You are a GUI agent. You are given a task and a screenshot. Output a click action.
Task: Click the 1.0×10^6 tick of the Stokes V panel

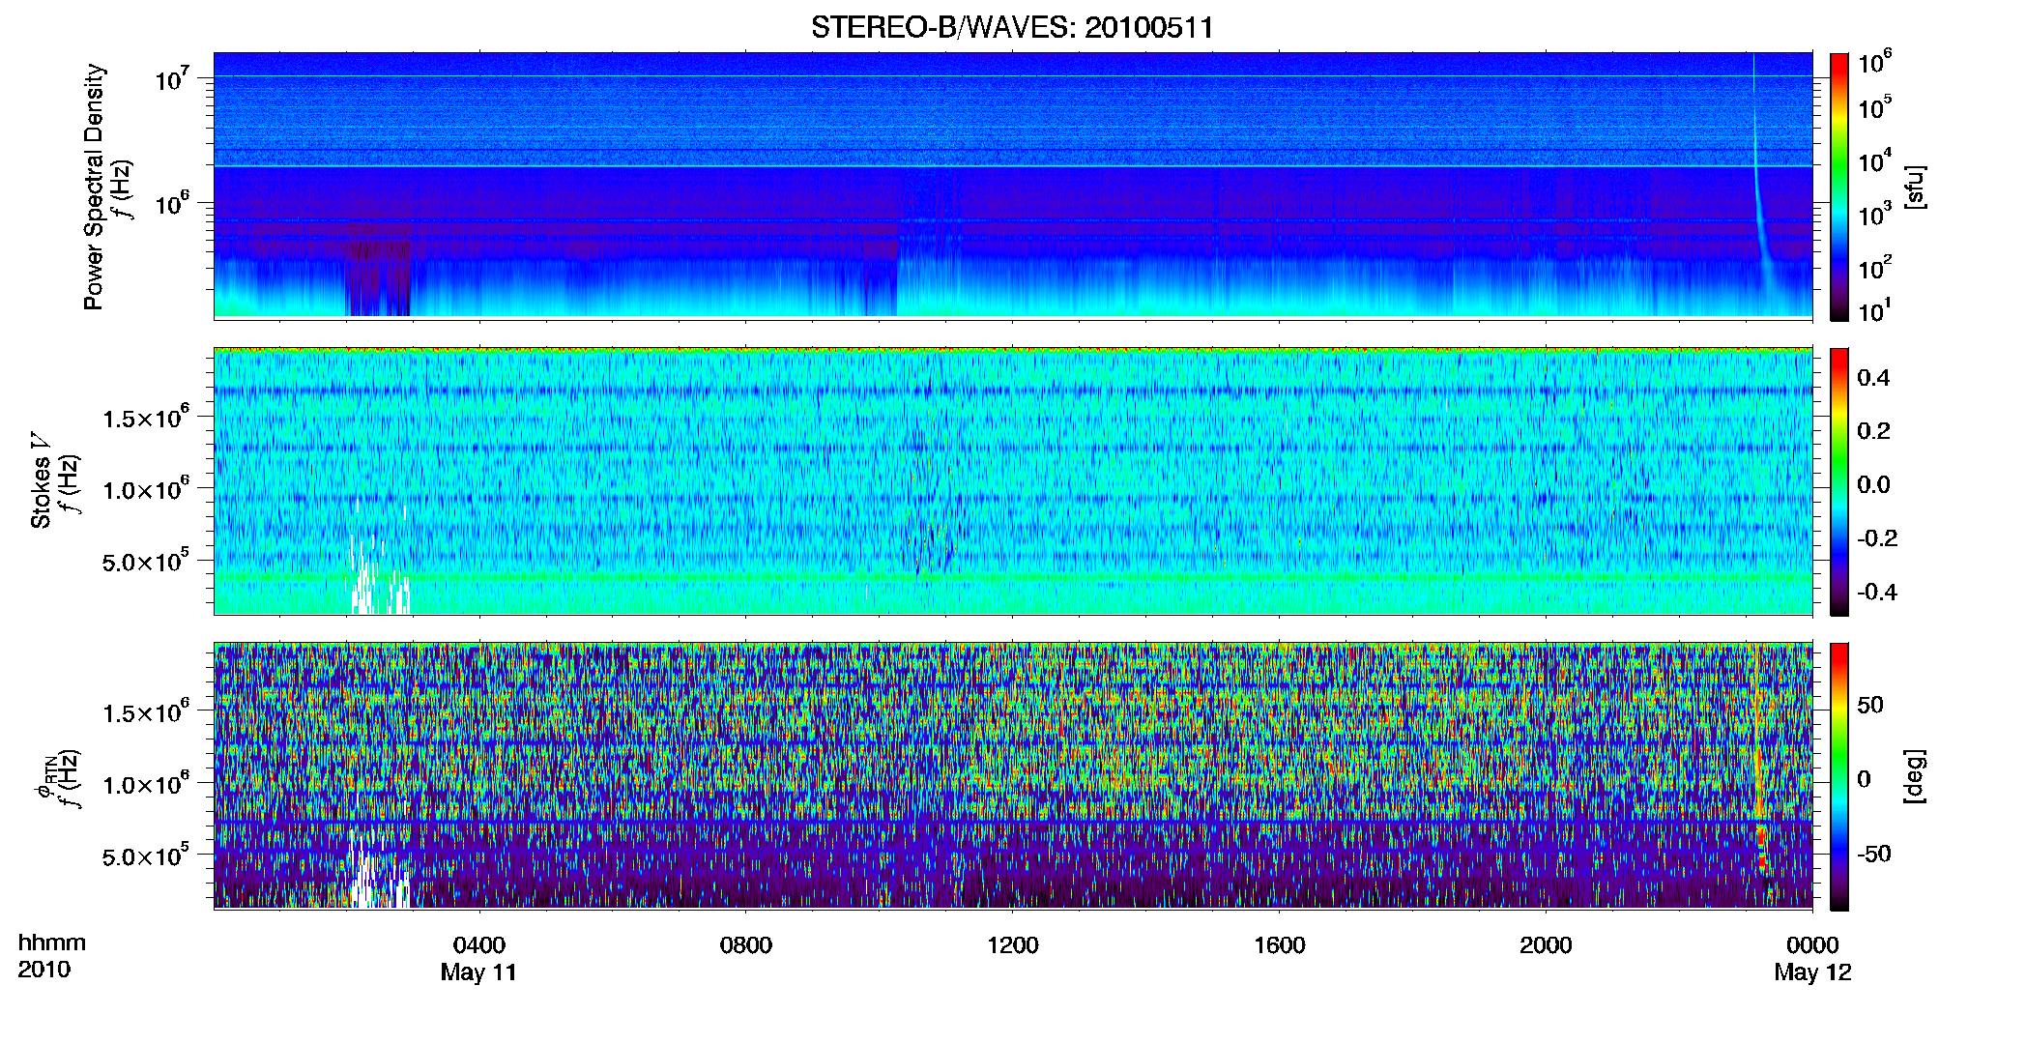[146, 489]
